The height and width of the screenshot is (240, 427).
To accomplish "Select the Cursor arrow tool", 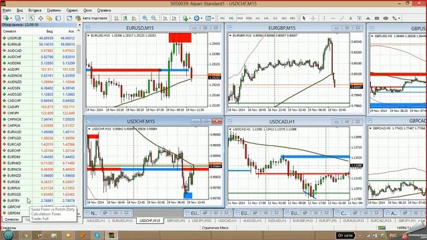I will point(304,18).
